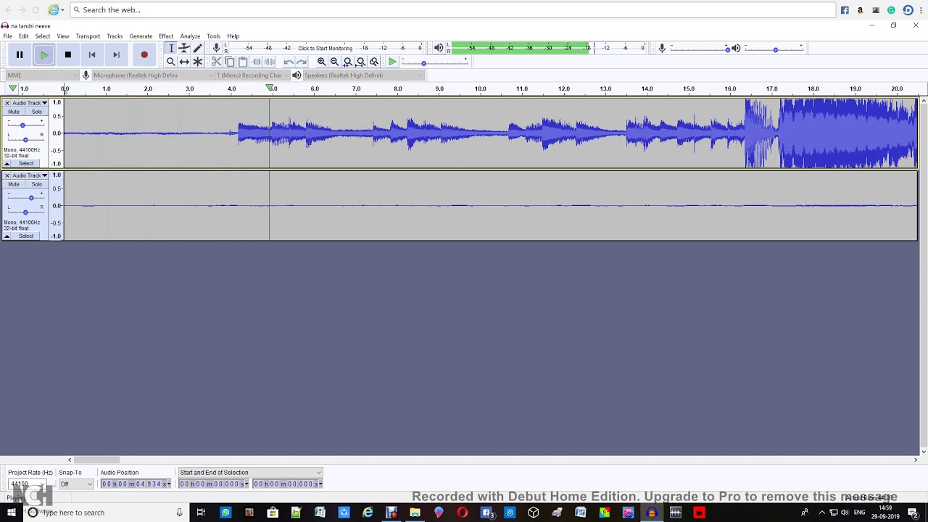Open the Effect menu
The width and height of the screenshot is (928, 522).
166,36
